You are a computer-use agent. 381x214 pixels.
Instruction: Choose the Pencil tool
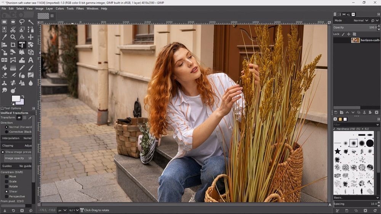click(22, 67)
